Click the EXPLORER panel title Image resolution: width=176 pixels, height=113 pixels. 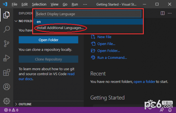pyautogui.click(x=26, y=13)
